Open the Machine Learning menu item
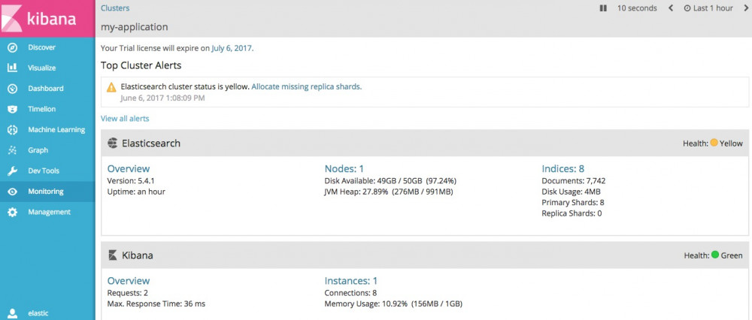752x320 pixels. (47, 130)
